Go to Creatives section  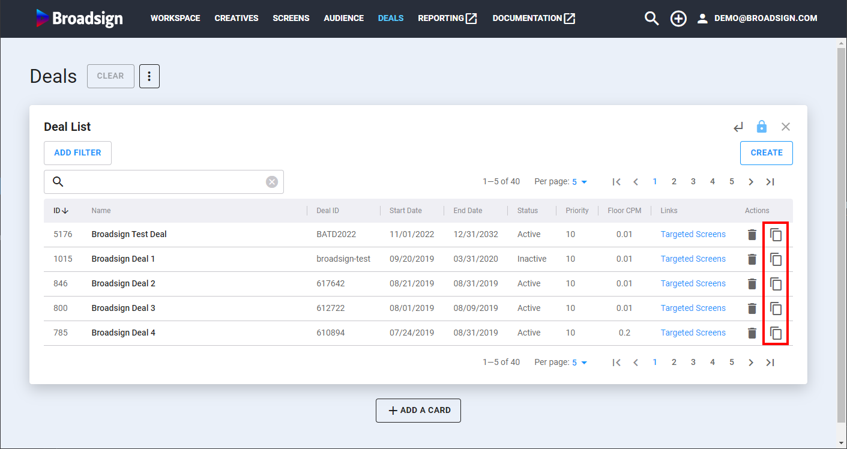(237, 19)
